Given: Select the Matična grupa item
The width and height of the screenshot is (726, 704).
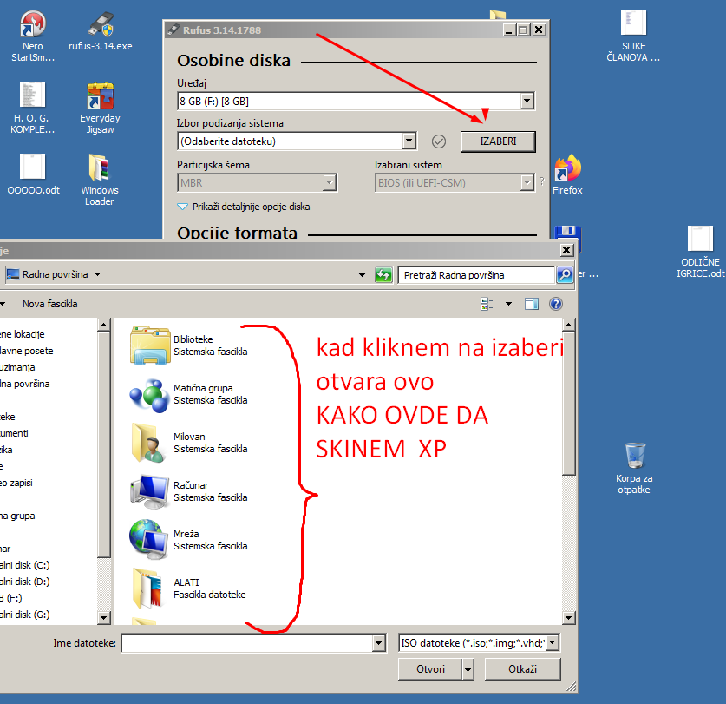Looking at the screenshot, I should coord(190,394).
